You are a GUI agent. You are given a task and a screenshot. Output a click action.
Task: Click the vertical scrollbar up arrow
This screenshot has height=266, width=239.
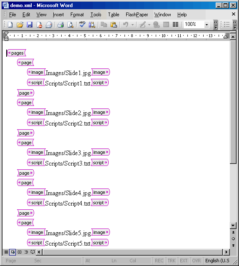[x=233, y=36]
